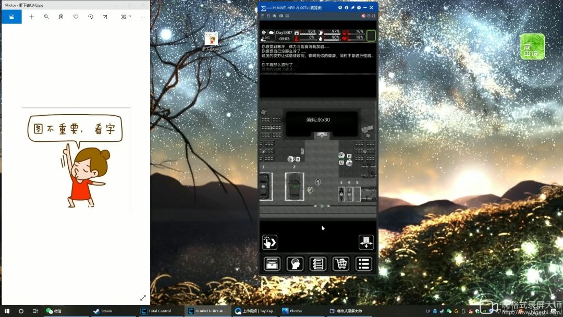The height and width of the screenshot is (317, 563).
Task: Select the crop tool in Photos
Action: 105,17
